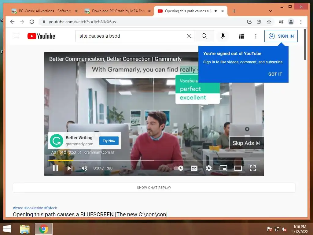Open the install app icon in address bar
Screen dimensions: 313x235
[x=249, y=22]
